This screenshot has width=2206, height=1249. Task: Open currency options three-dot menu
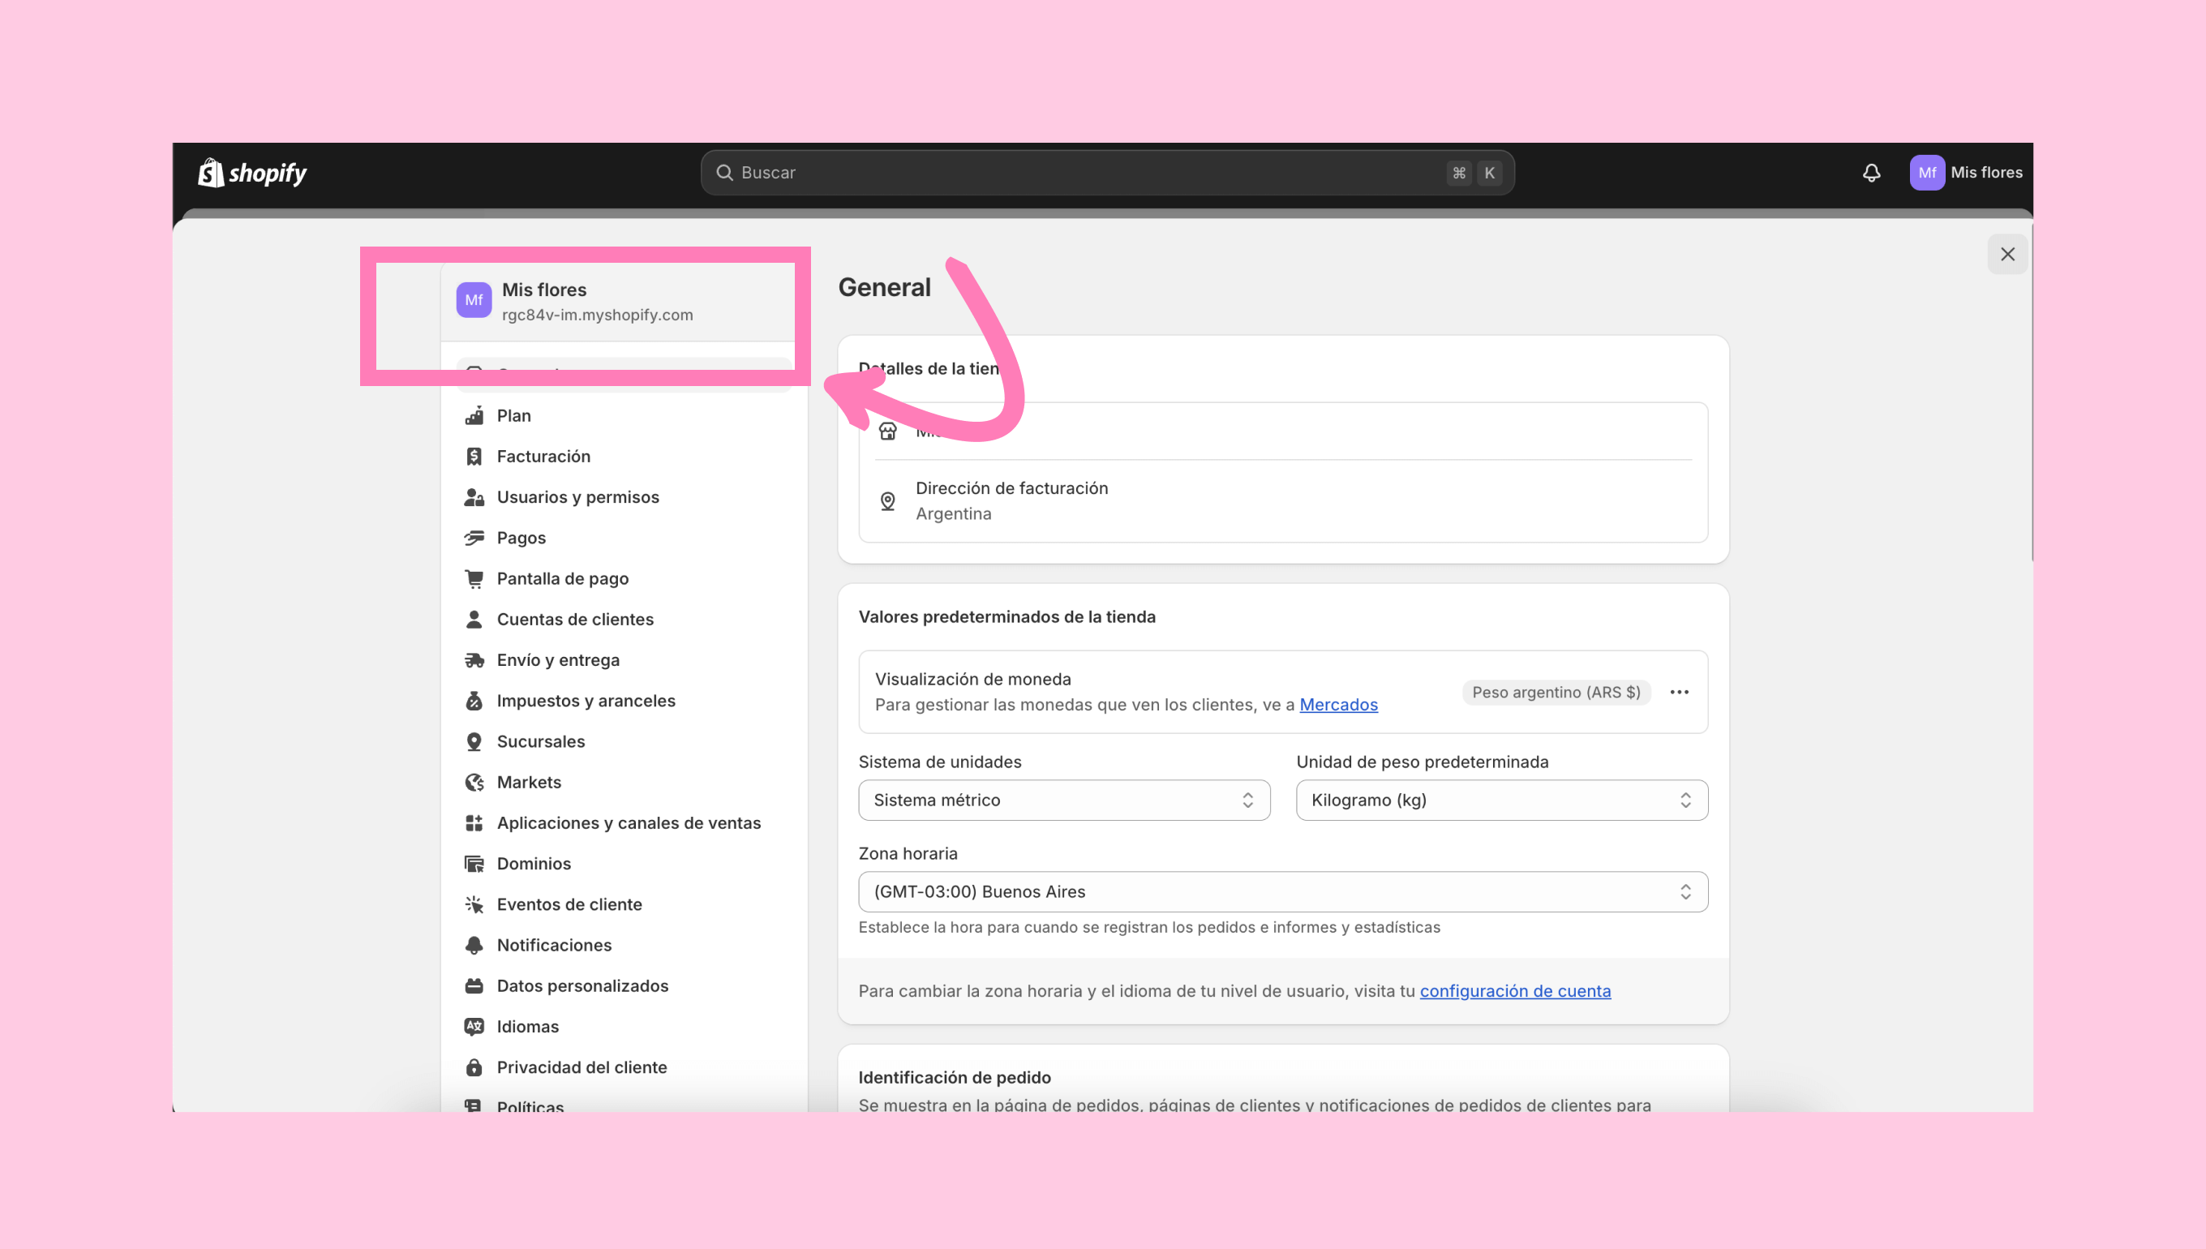click(1679, 693)
